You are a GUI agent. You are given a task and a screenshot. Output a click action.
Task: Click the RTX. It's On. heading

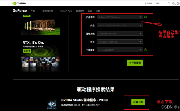(x=33, y=43)
